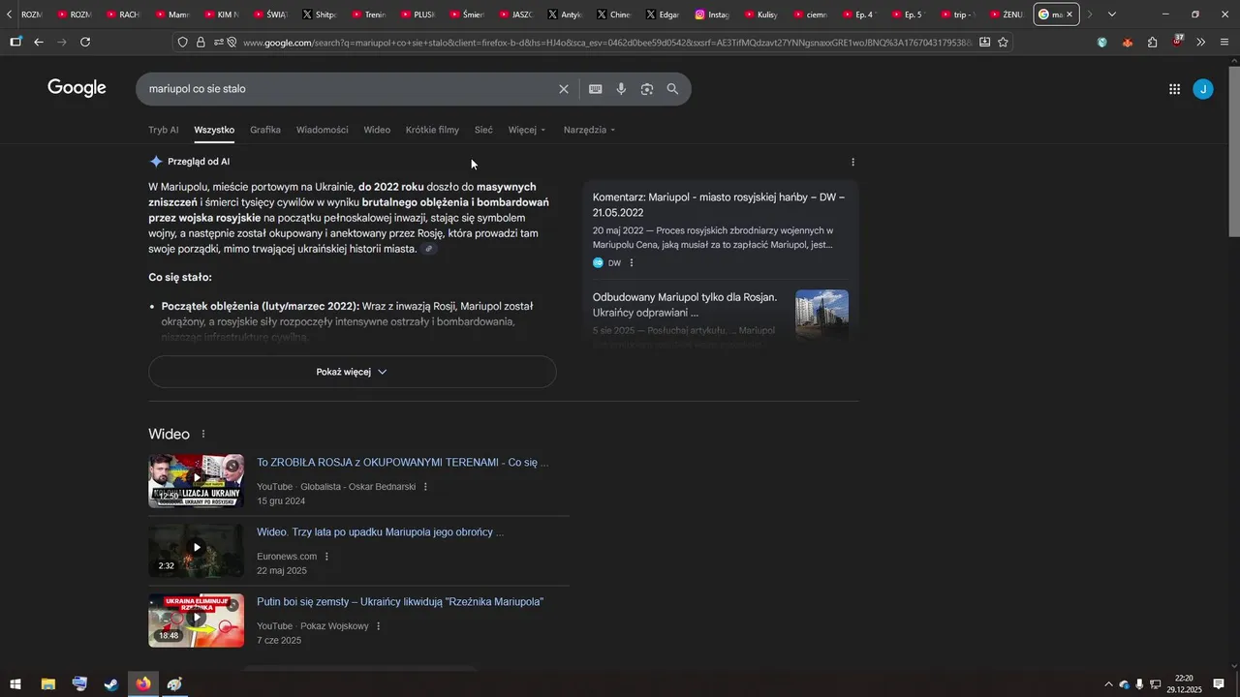Show hidden system tray icons chevron

(x=1108, y=684)
